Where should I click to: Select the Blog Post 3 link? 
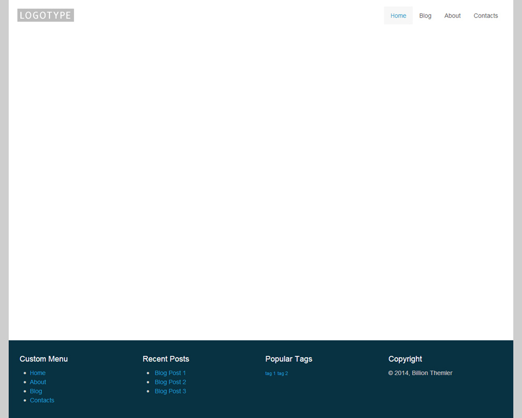[170, 391]
